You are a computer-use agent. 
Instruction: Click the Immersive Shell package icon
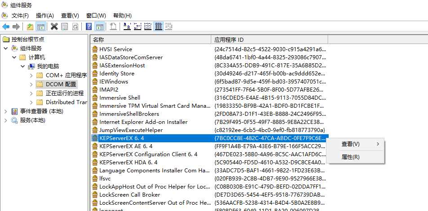tap(95, 97)
